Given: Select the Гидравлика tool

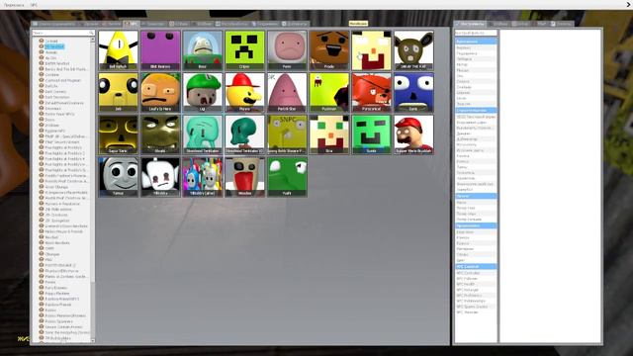Looking at the screenshot, I should [476, 53].
